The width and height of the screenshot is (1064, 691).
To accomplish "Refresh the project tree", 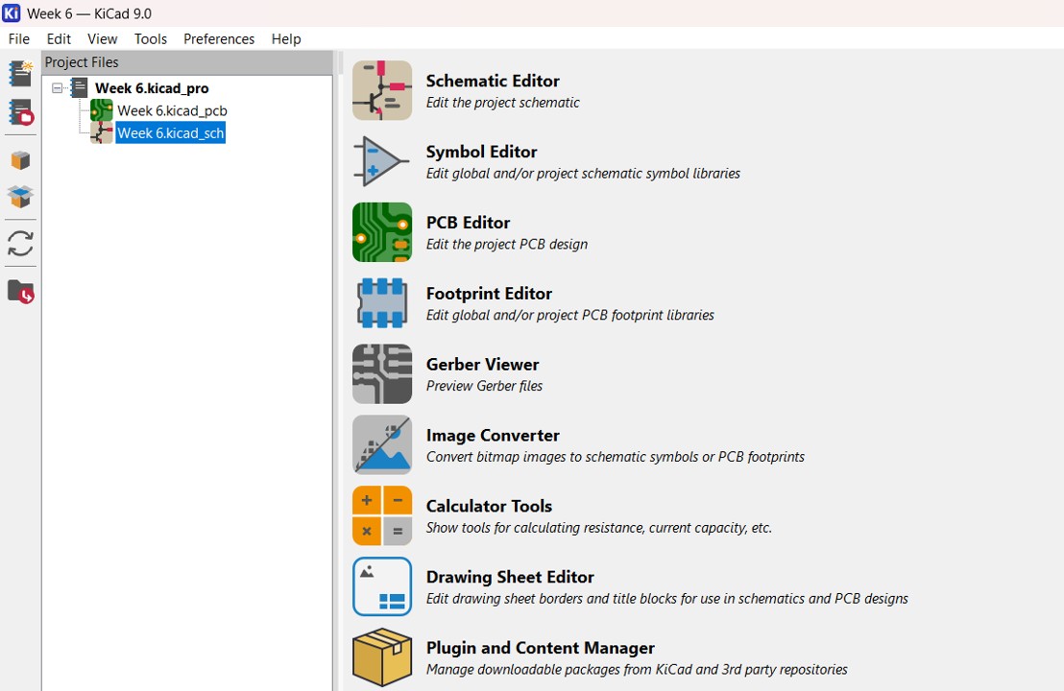I will [20, 244].
